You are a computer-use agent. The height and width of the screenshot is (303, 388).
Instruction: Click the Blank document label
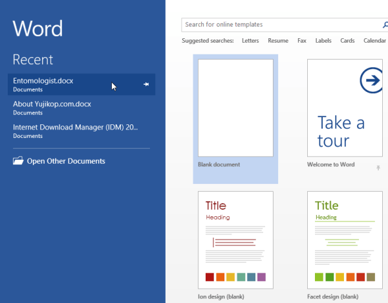(219, 164)
